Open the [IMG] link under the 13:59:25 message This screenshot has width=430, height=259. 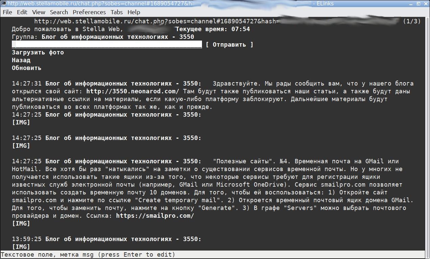tap(21, 246)
